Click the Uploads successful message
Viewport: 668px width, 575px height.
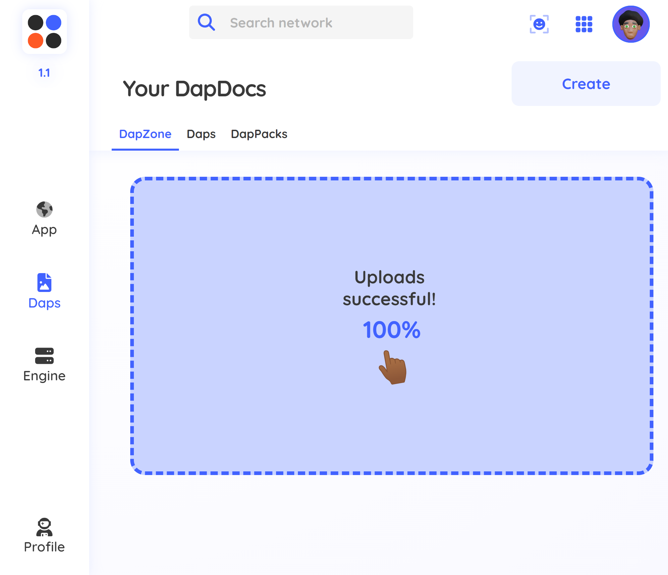[x=389, y=288]
